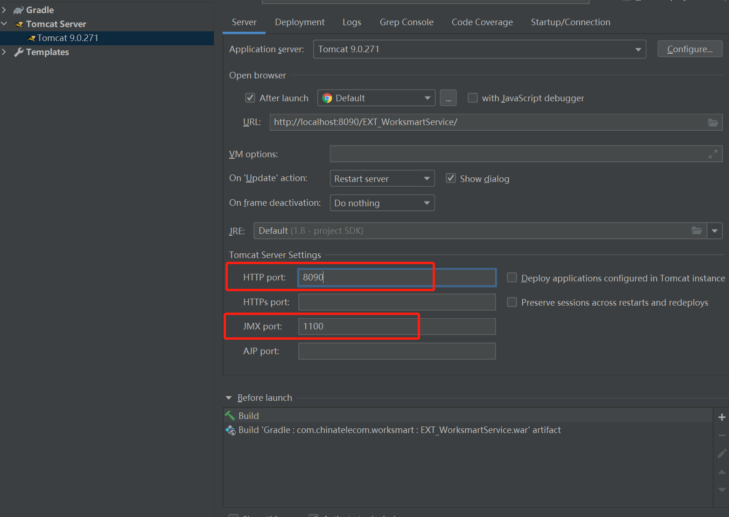Switch to the Grep Console tab

tap(407, 22)
